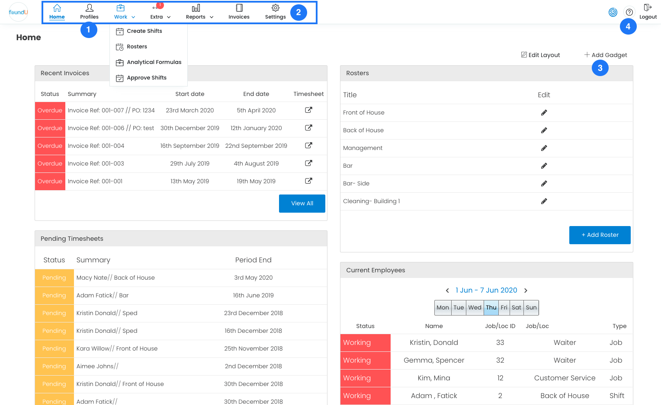This screenshot has height=405, width=661.
Task: Expand the Reports dropdown menu
Action: pos(199,12)
